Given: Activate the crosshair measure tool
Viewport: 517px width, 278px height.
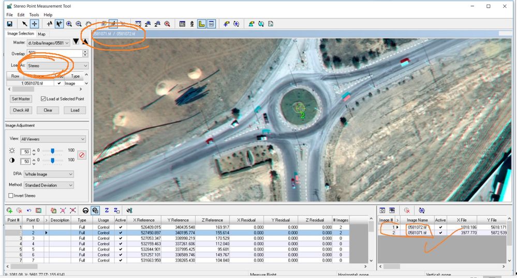Looking at the screenshot, I should 34,24.
